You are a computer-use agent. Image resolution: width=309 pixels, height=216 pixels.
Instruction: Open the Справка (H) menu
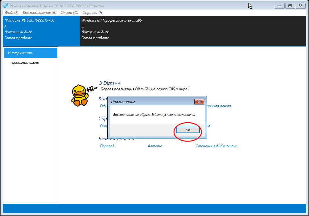(93, 13)
